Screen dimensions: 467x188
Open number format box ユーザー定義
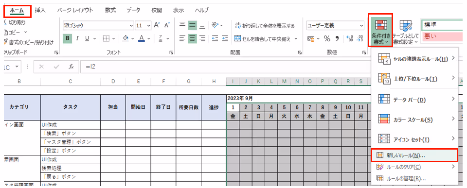[335, 26]
